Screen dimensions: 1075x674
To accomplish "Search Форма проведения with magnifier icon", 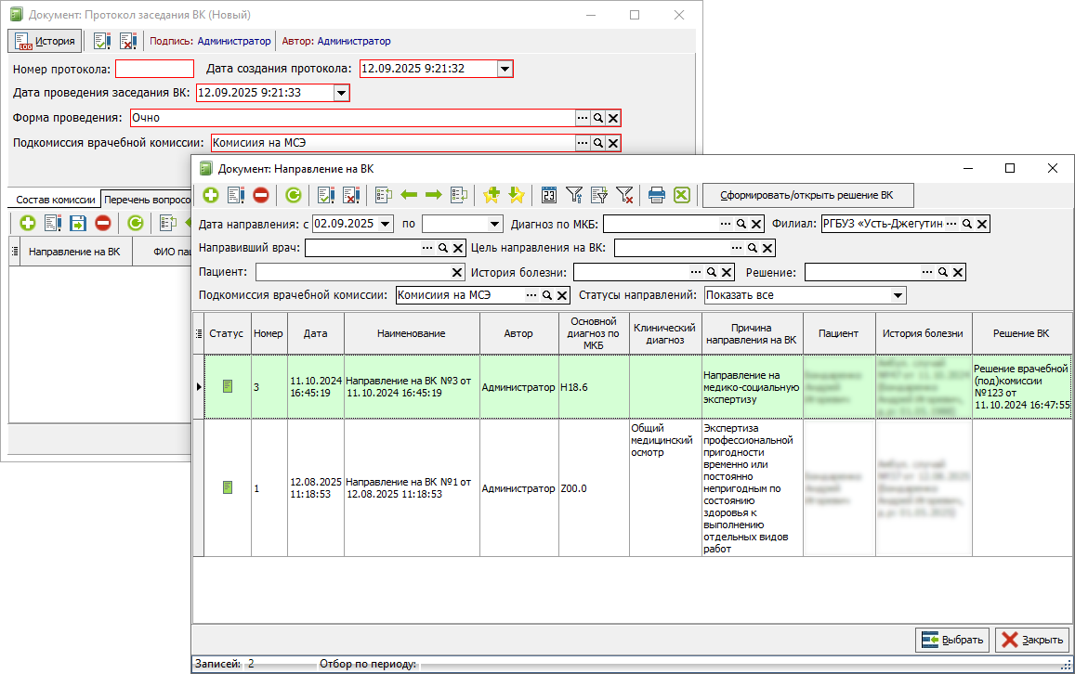I will (x=598, y=118).
